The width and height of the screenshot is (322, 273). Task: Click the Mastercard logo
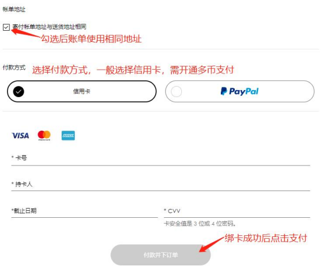[x=44, y=135]
